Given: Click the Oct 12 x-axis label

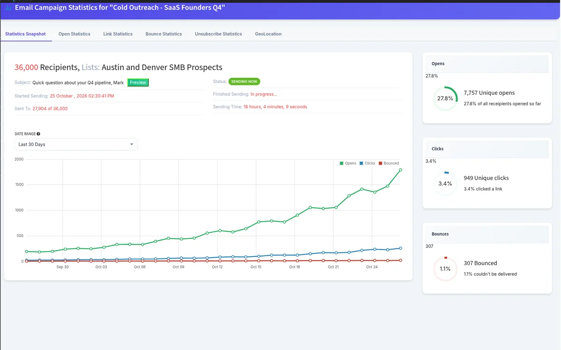Looking at the screenshot, I should [x=217, y=267].
